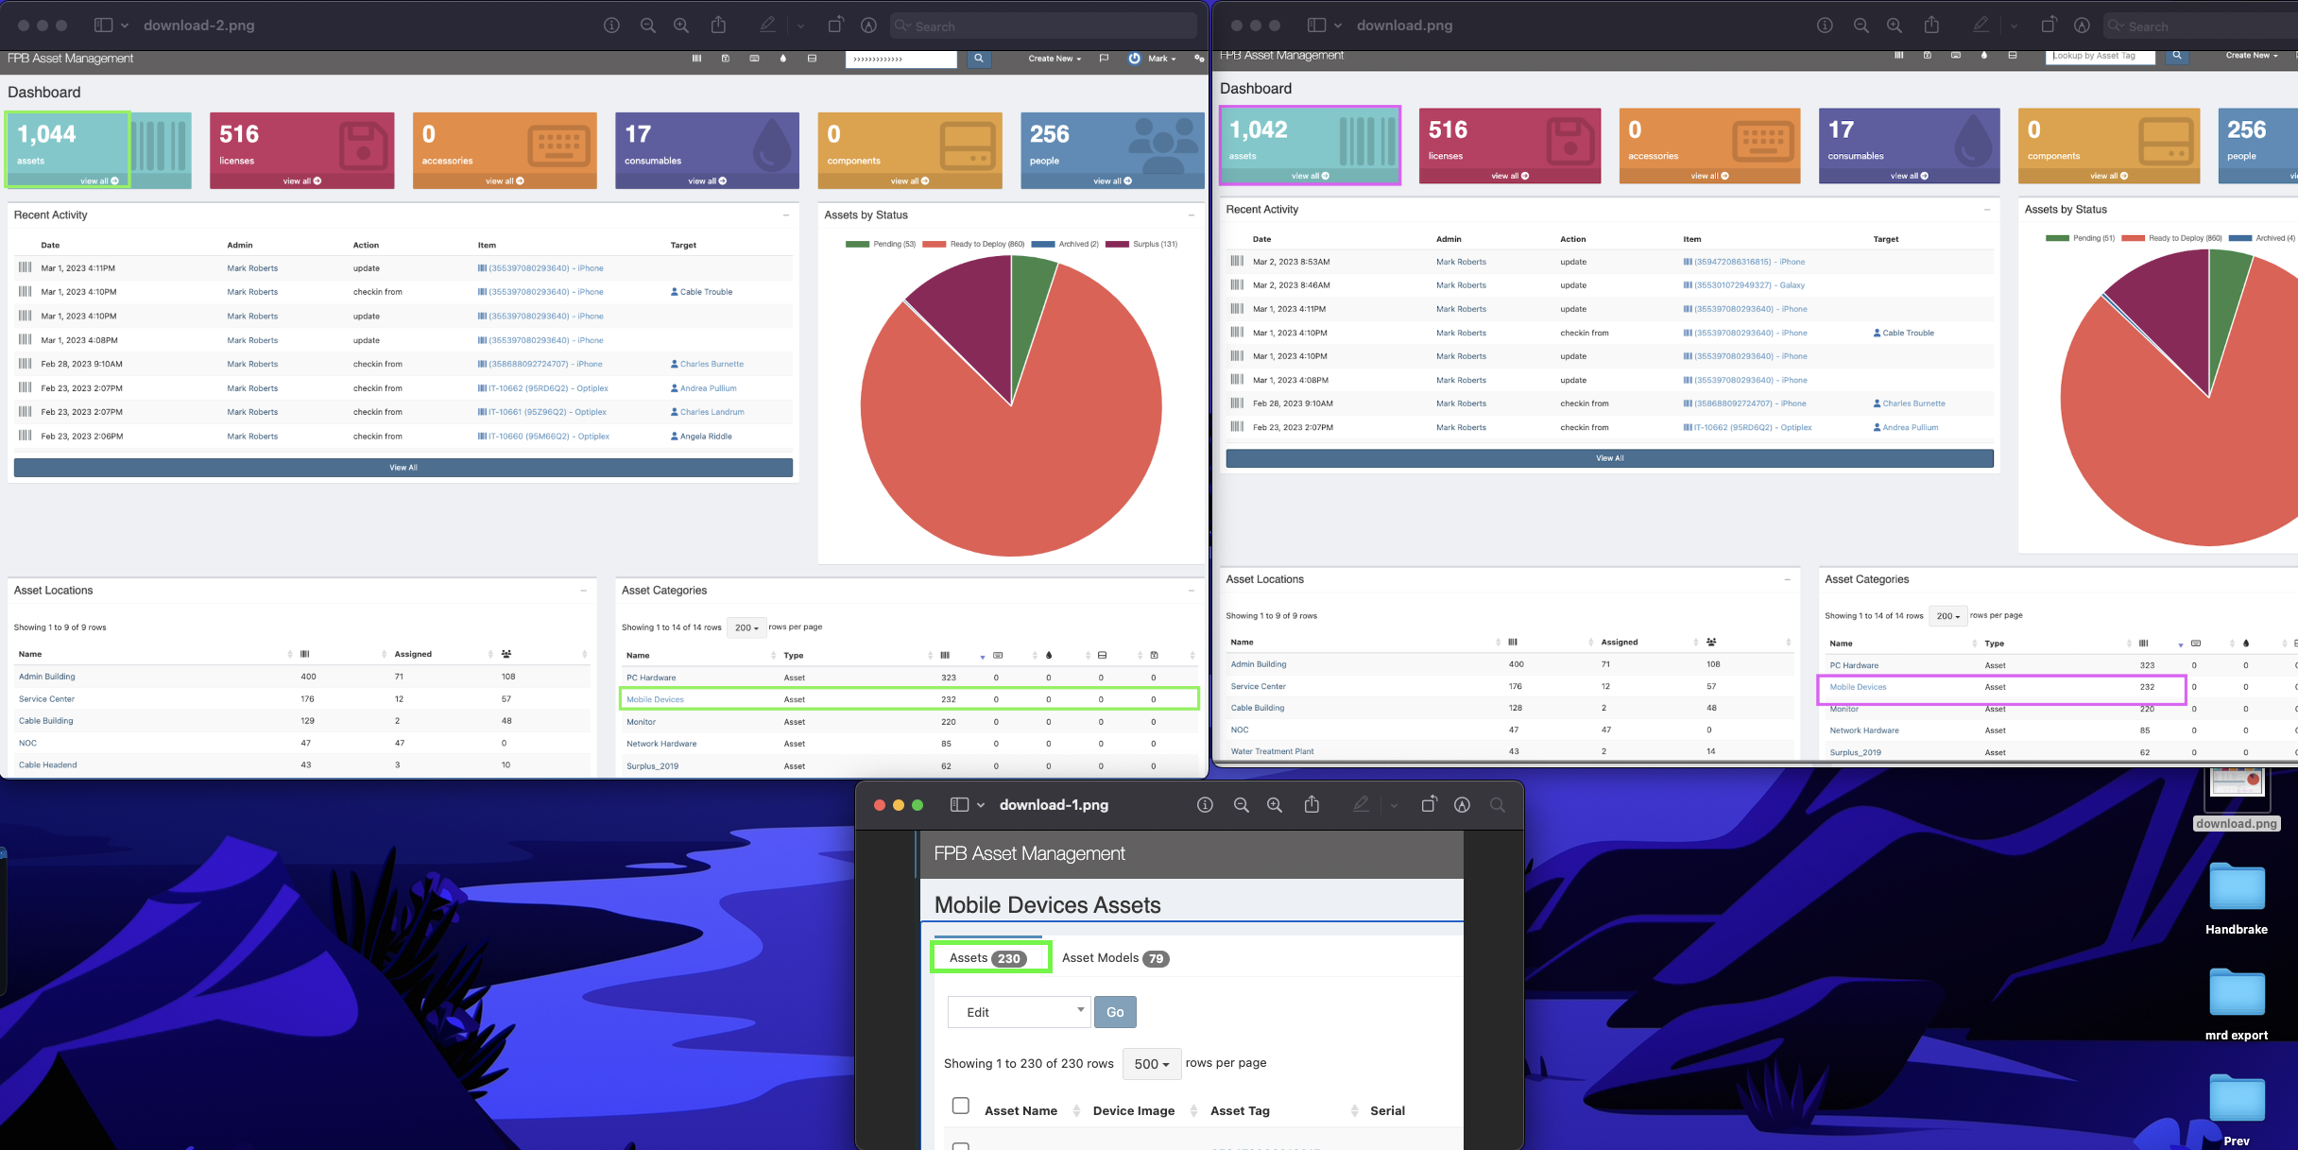
Task: Select the Assets 230 tab
Action: [989, 956]
